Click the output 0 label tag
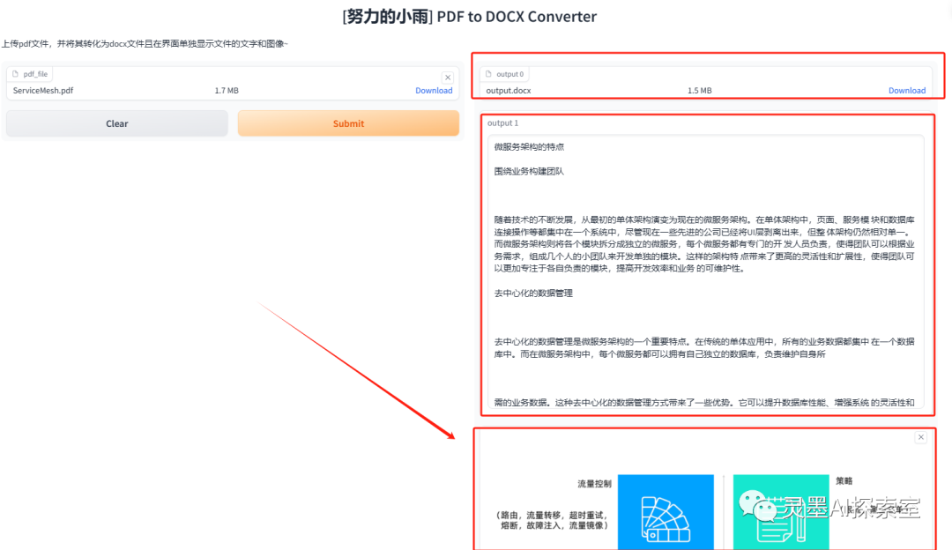This screenshot has height=550, width=952. tap(504, 74)
